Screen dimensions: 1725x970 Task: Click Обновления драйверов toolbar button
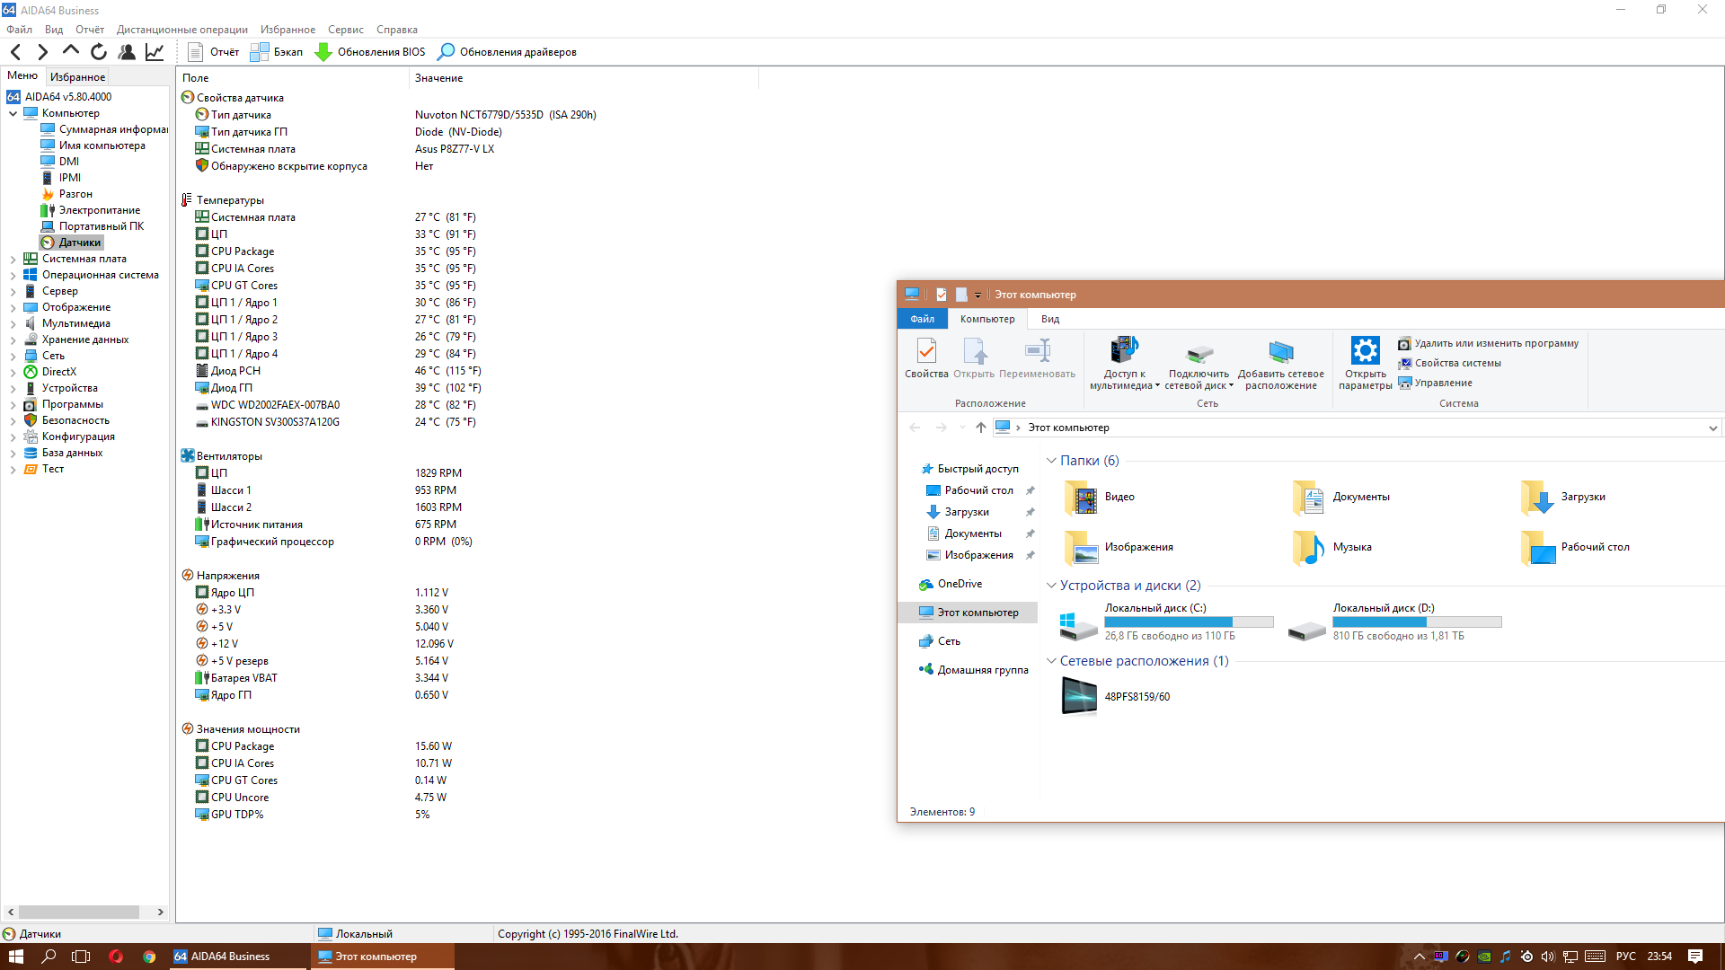pyautogui.click(x=508, y=52)
